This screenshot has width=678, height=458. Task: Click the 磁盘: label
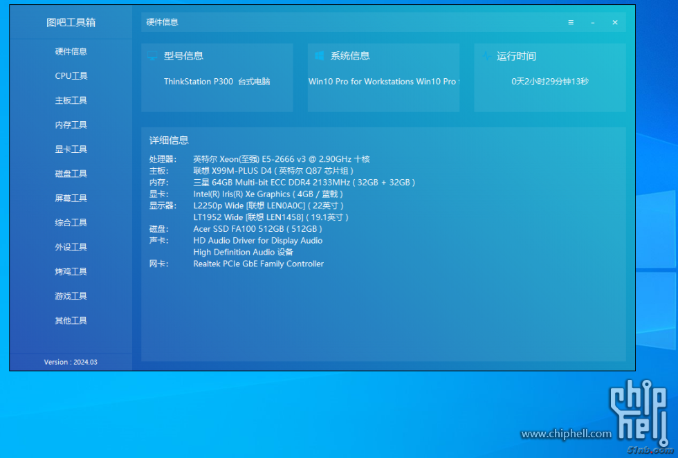[x=158, y=229]
